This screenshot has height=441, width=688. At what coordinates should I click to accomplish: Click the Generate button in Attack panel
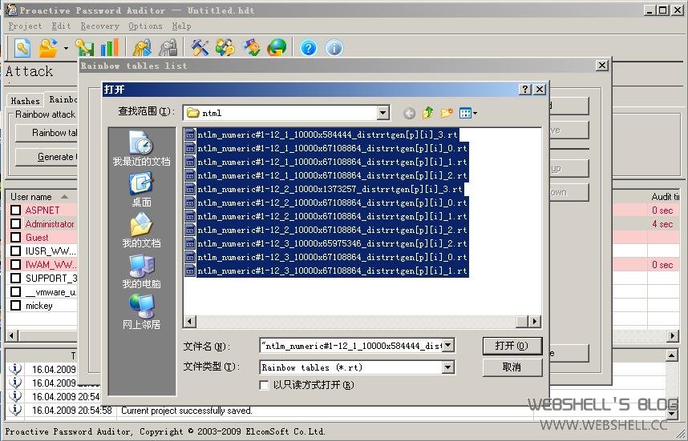click(47, 157)
